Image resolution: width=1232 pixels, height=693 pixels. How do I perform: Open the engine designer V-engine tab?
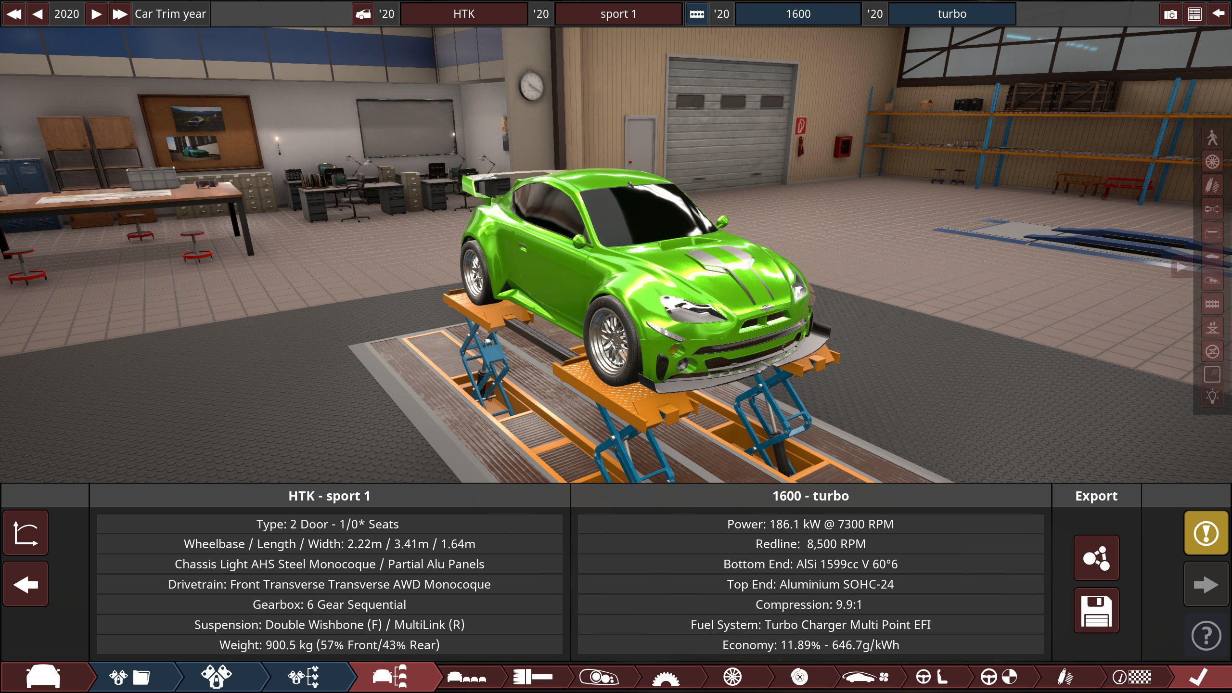217,677
